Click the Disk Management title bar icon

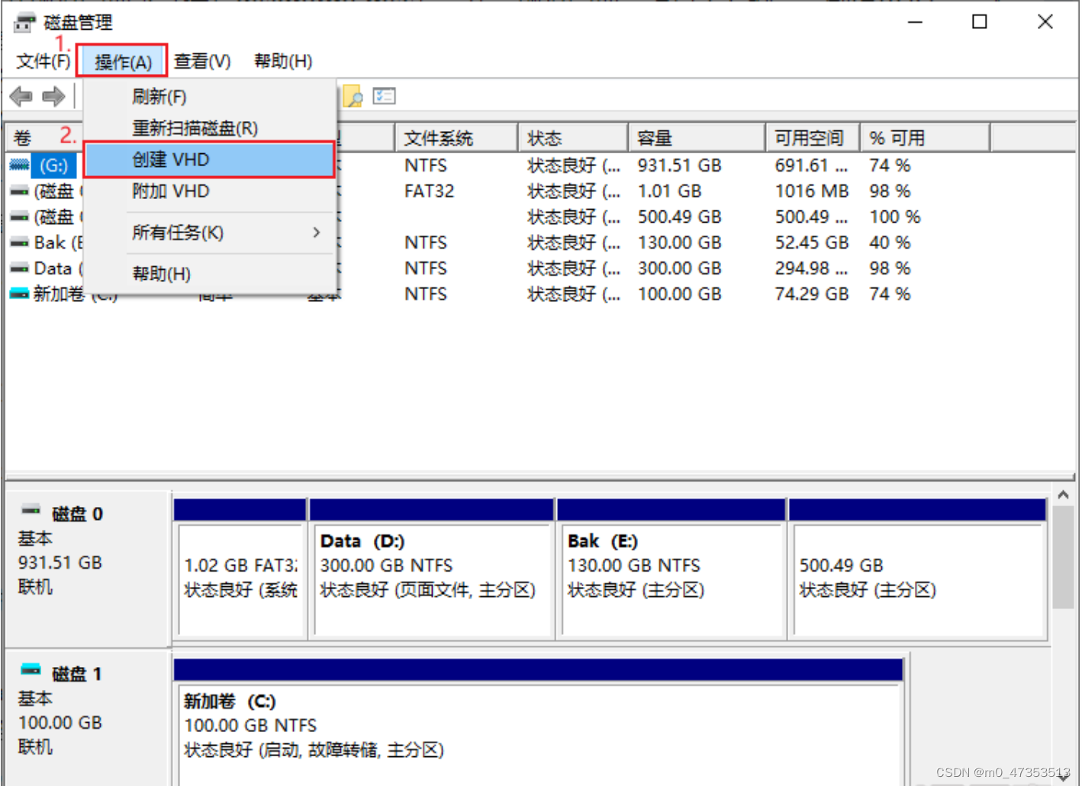coord(24,22)
